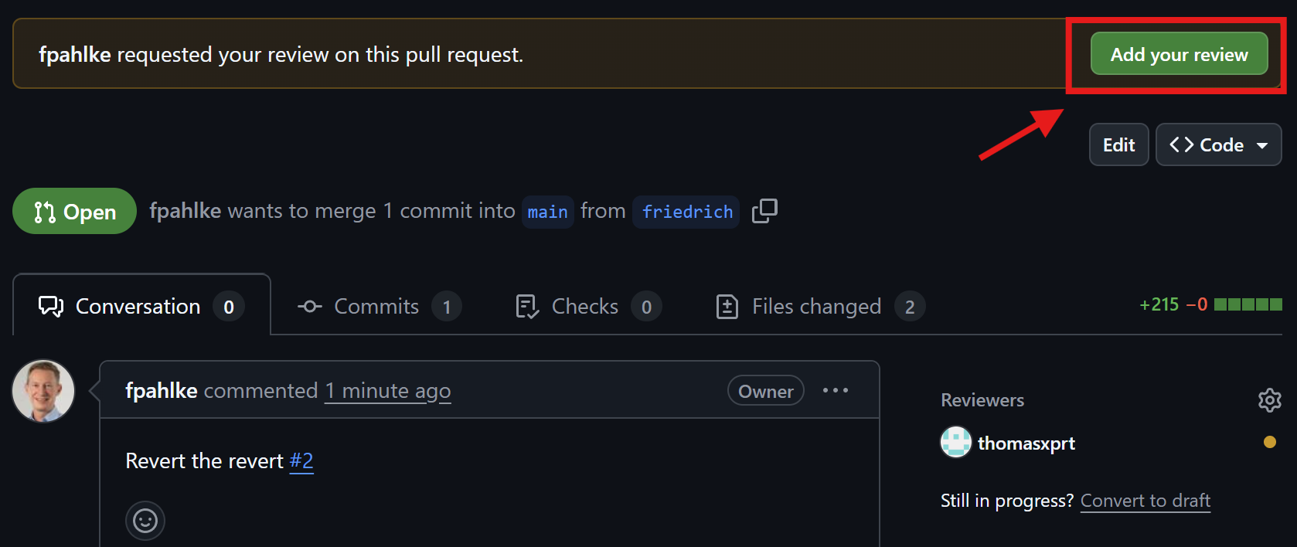Copy the friedrich branch name icon
This screenshot has height=547, width=1297.
click(x=764, y=211)
